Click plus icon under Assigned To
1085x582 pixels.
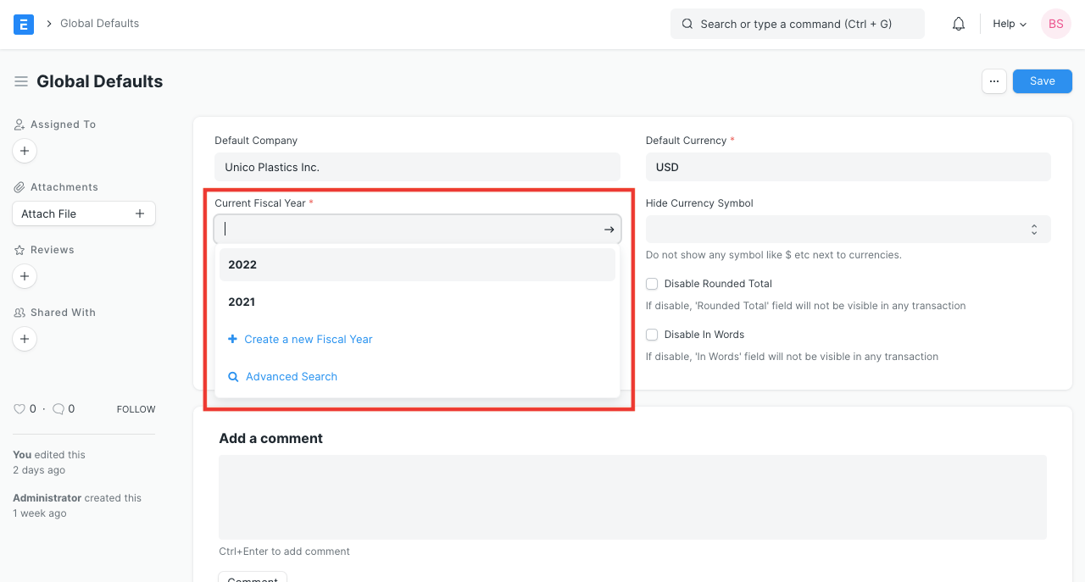coord(25,151)
